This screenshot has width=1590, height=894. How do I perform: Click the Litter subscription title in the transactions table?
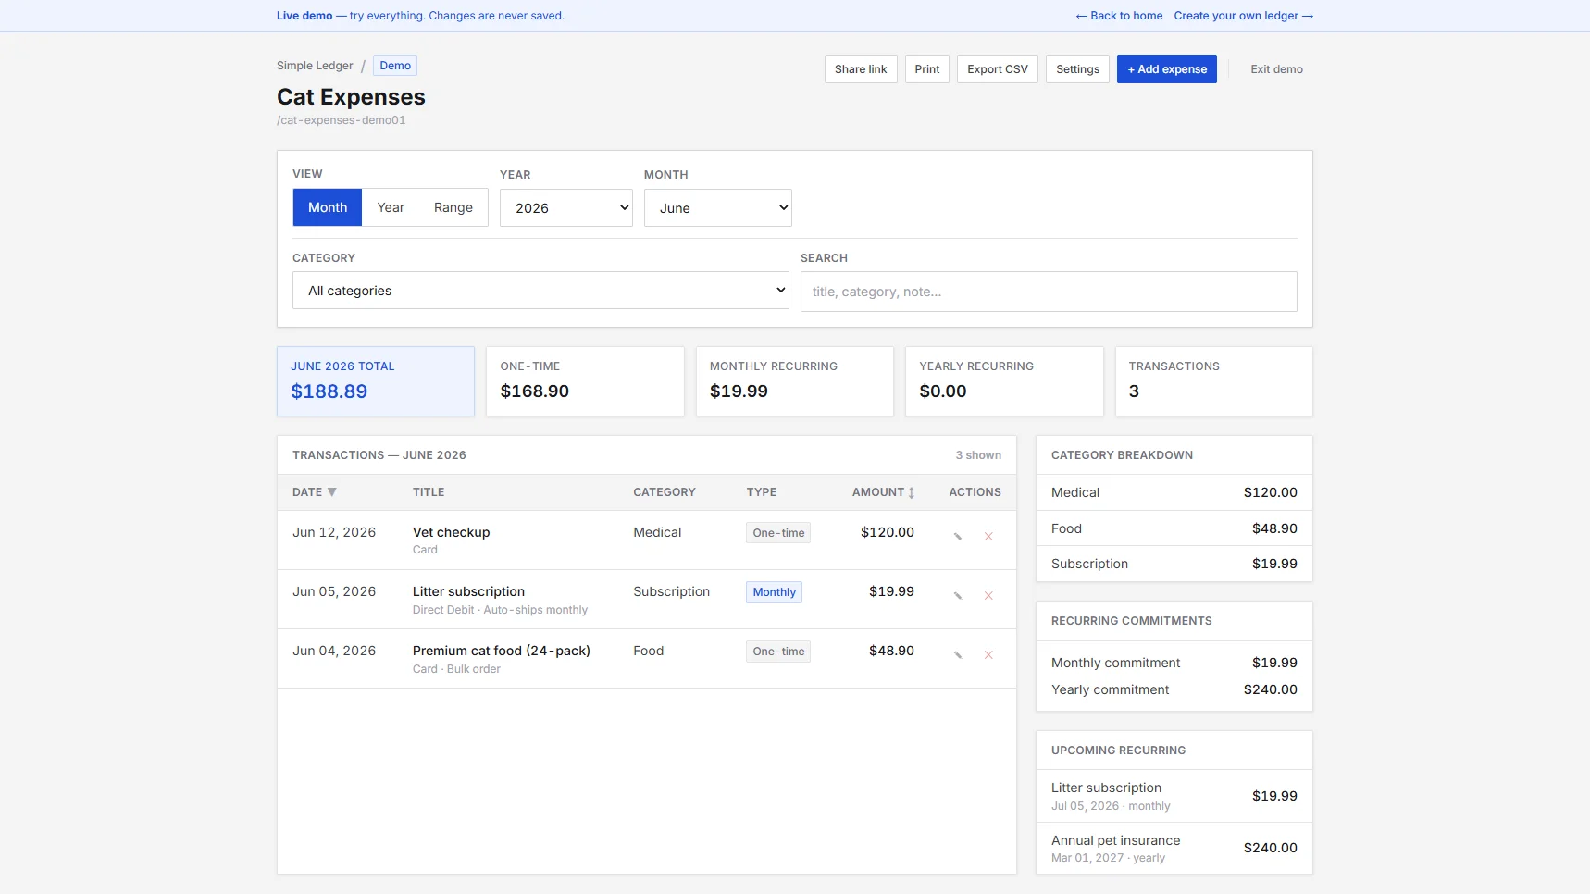468,591
